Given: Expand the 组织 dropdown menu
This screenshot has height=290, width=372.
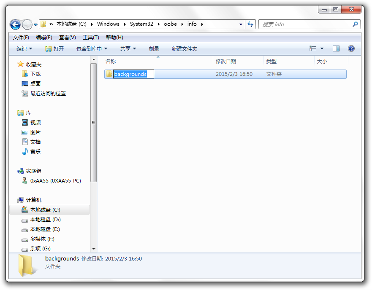Looking at the screenshot, I should (24, 49).
